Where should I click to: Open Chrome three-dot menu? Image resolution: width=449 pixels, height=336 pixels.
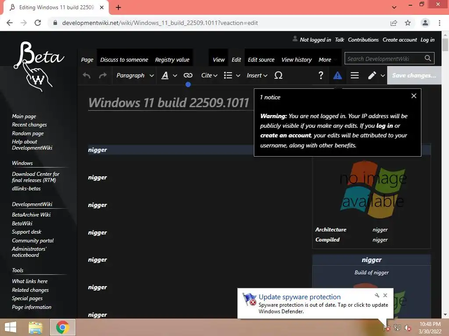[439, 23]
